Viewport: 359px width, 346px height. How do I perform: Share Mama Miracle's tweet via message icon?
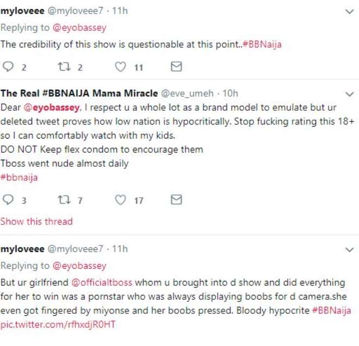pos(176,200)
